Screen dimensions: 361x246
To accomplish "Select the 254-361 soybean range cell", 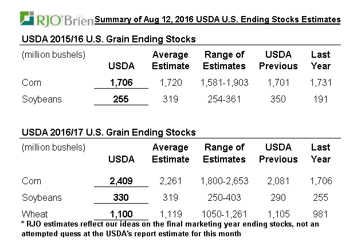I will click(224, 99).
